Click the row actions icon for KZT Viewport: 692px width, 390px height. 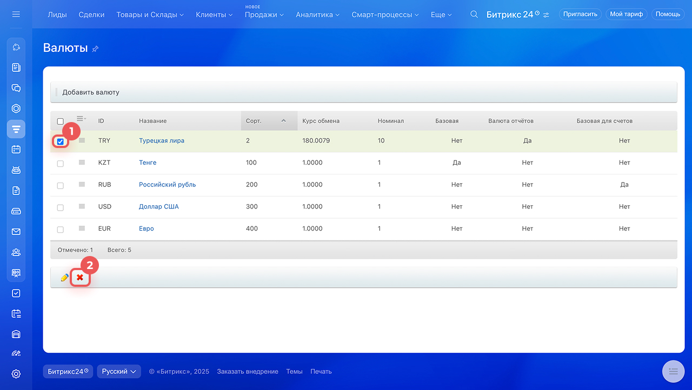82,163
